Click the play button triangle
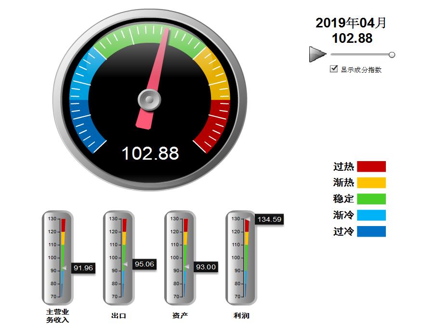The image size is (422, 328). [316, 54]
